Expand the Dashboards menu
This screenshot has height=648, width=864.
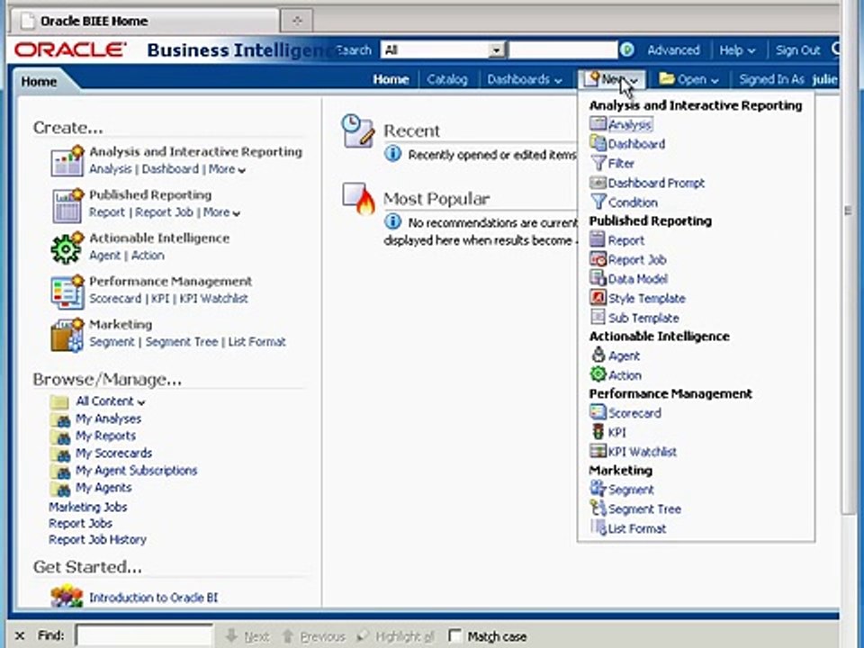tap(524, 80)
